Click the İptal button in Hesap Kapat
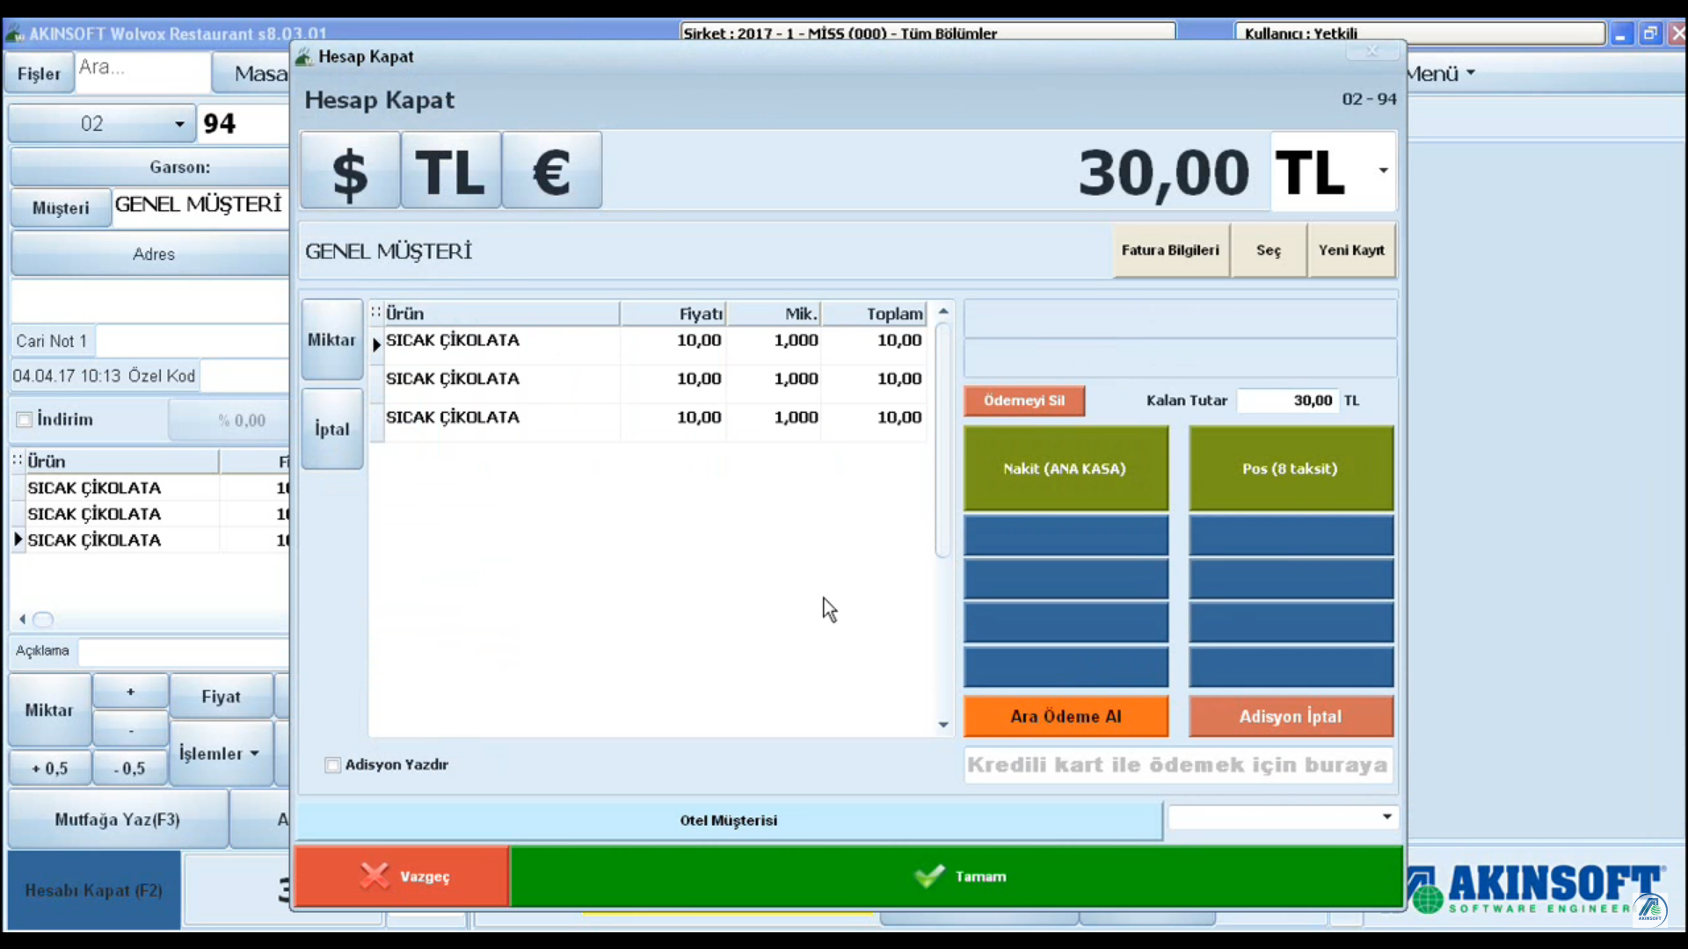This screenshot has height=949, width=1688. pyautogui.click(x=332, y=429)
